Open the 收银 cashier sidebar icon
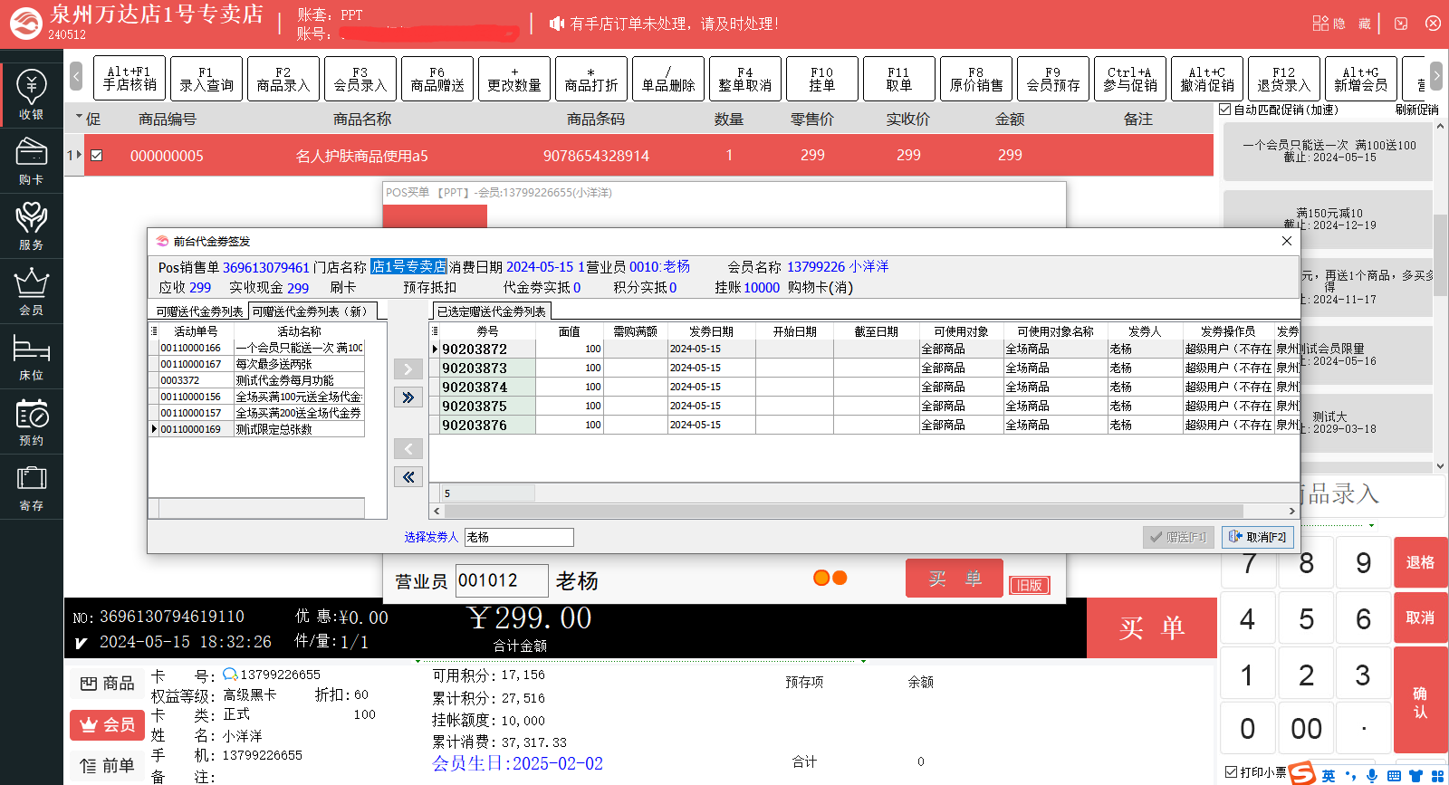The image size is (1449, 785). (x=31, y=95)
